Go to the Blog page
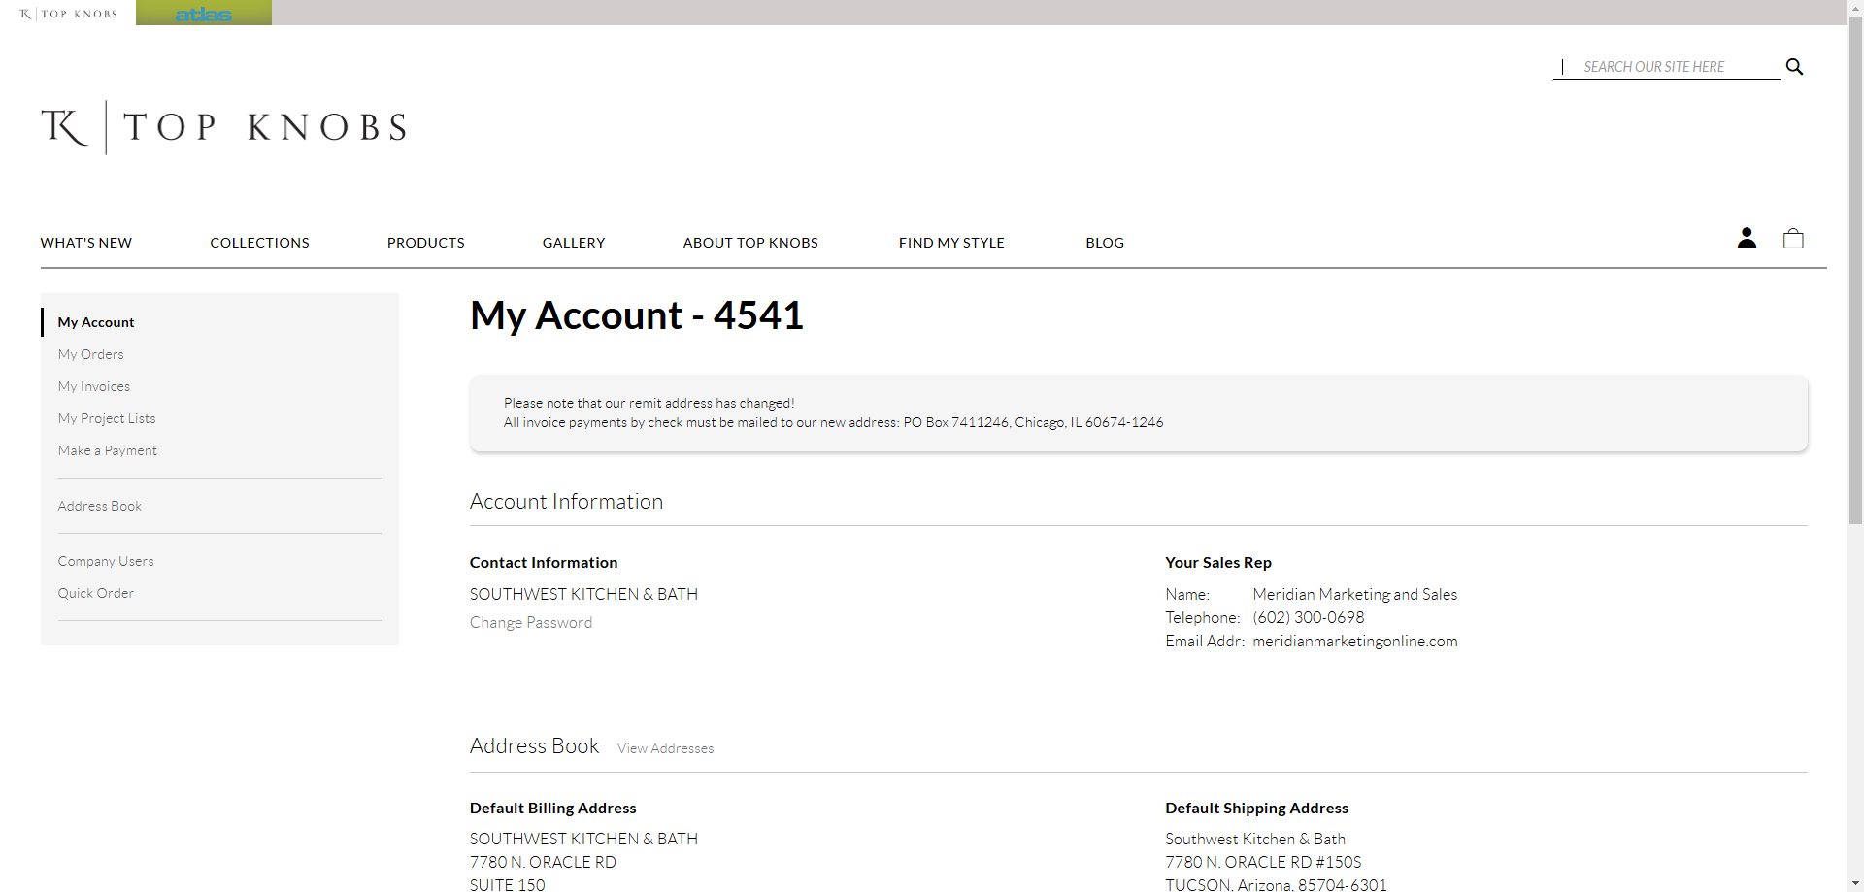 click(x=1105, y=243)
